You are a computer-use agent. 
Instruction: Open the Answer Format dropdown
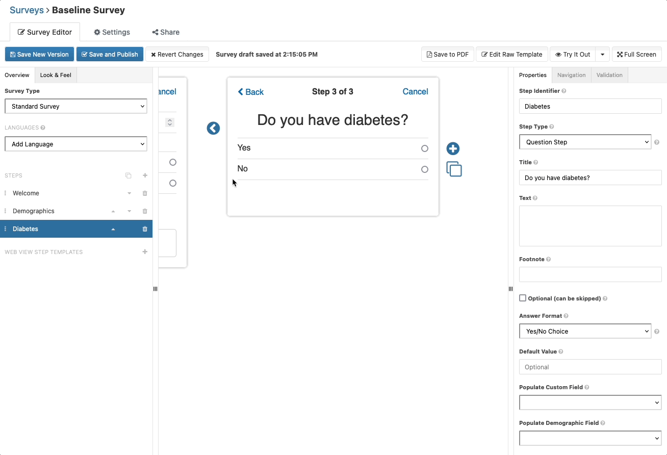585,331
